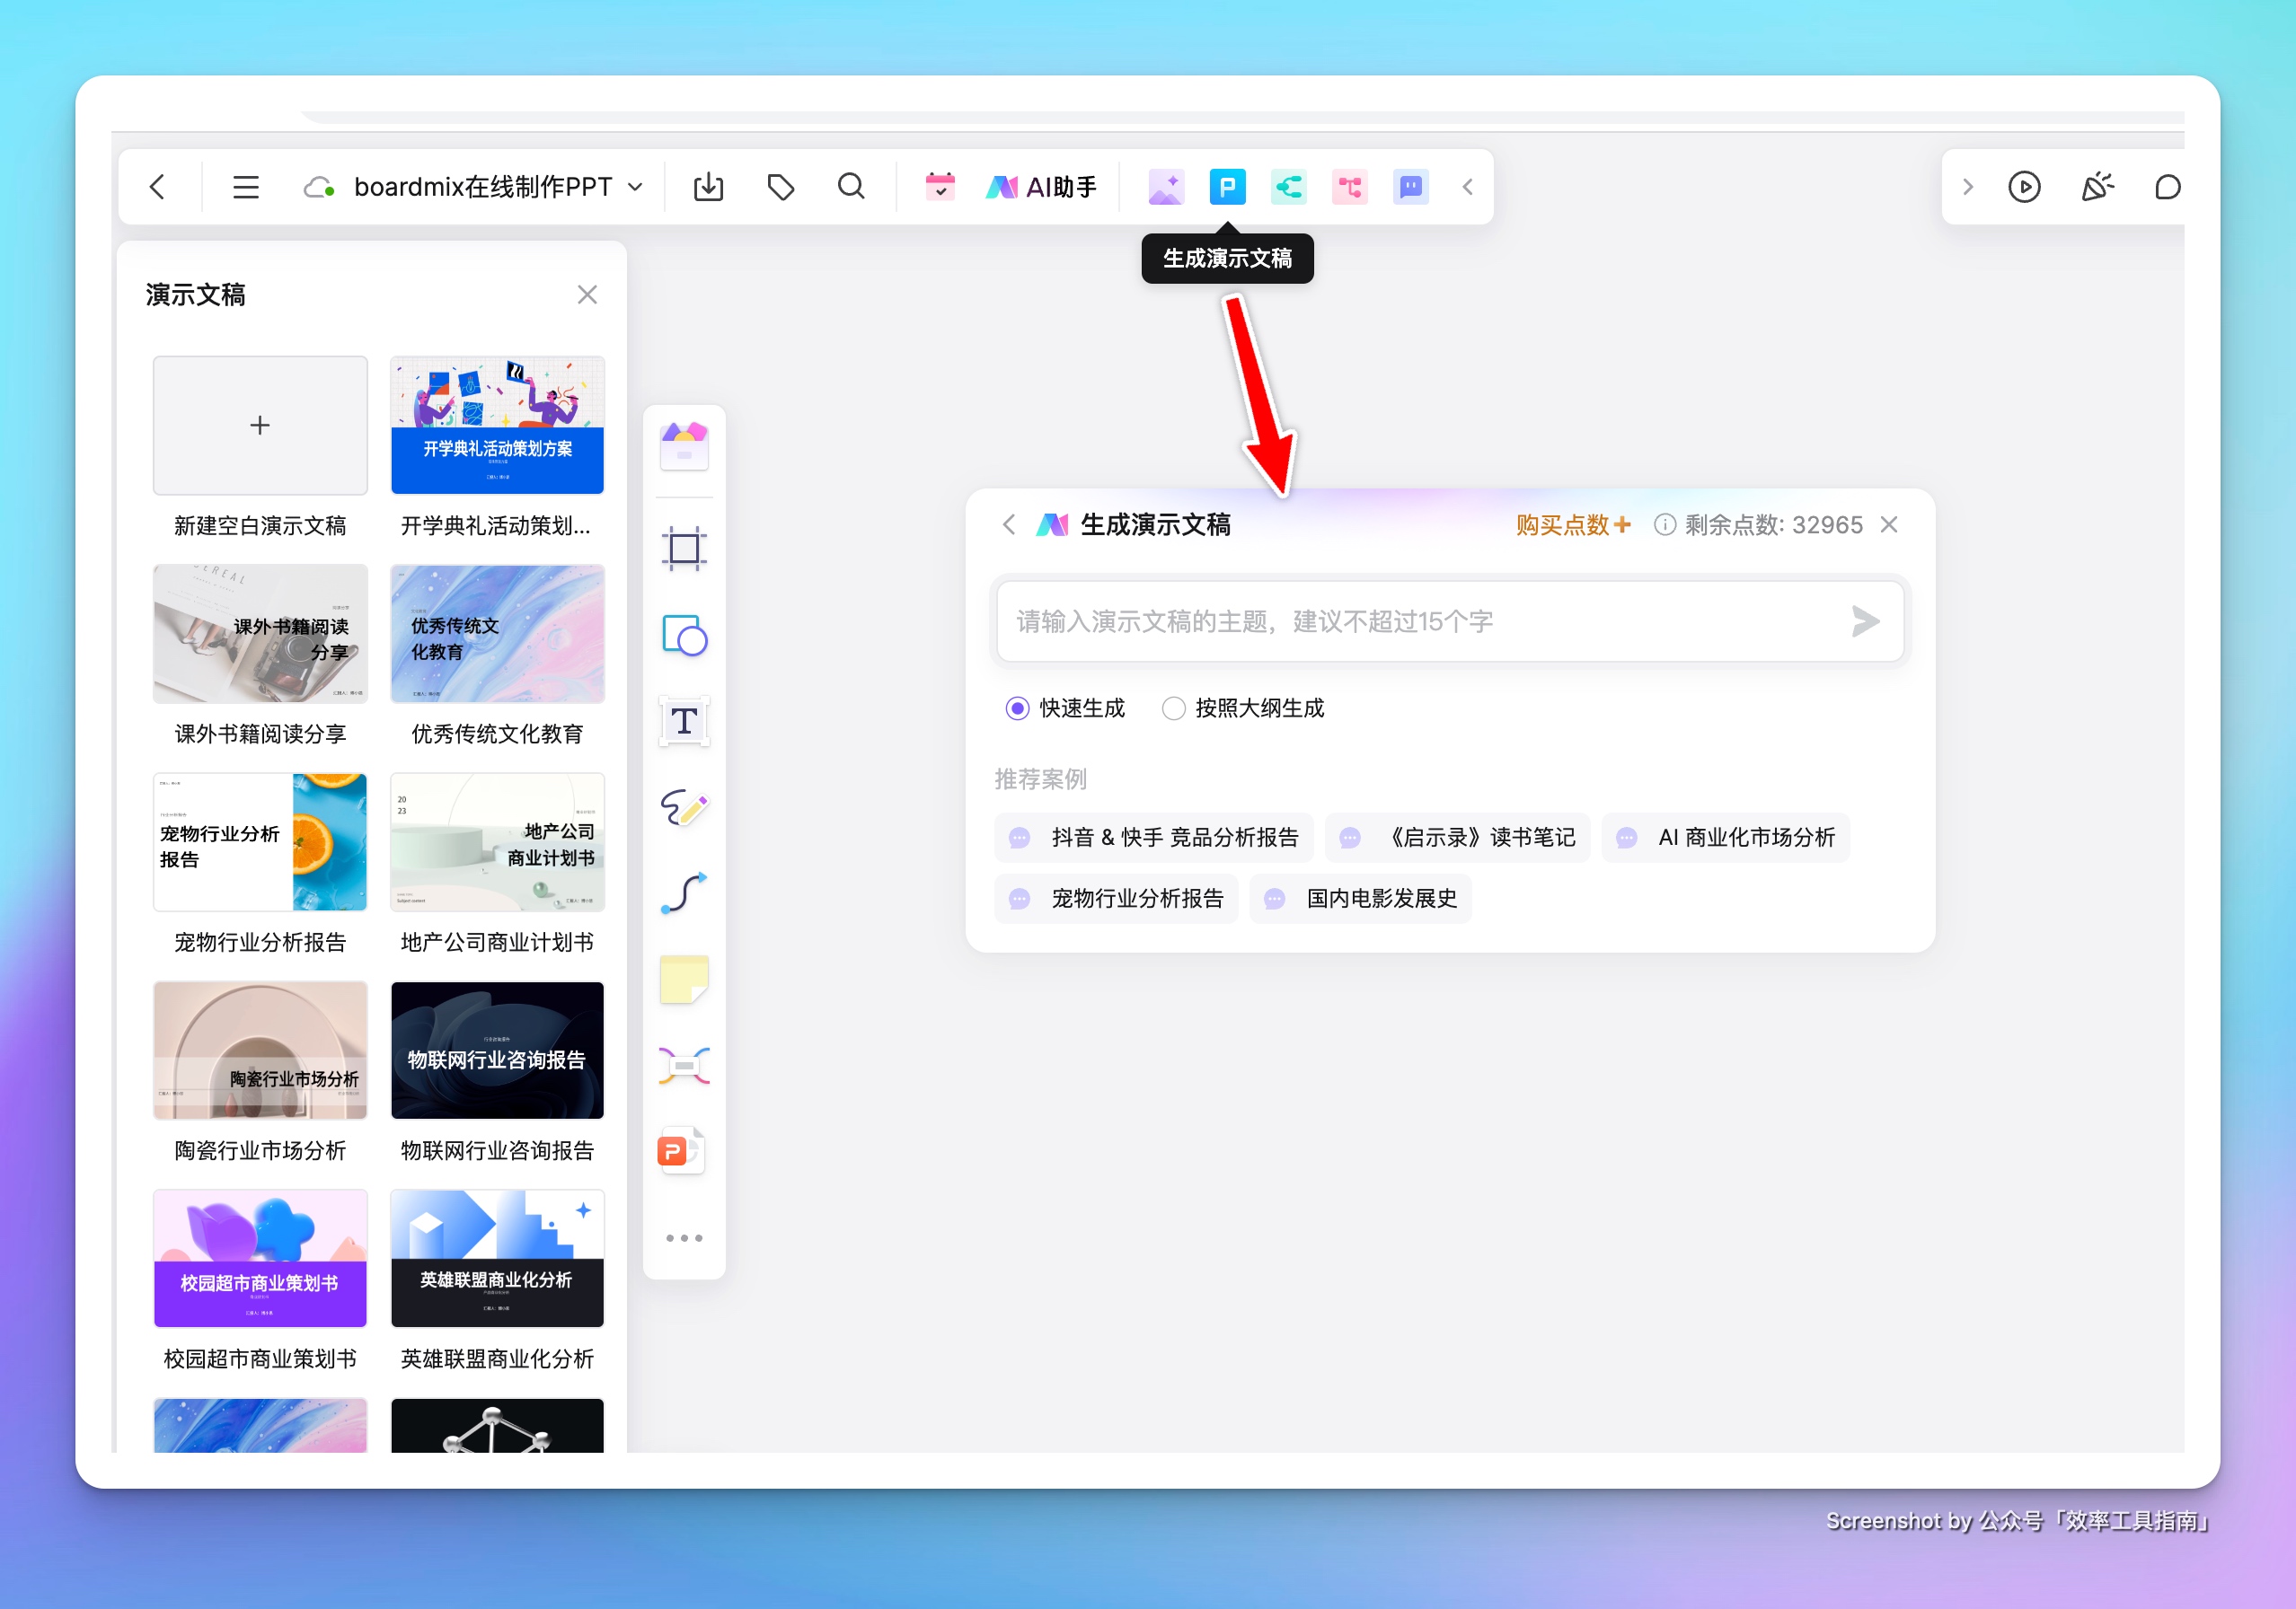Open 校园超市商业策划书 template thumbnail
The image size is (2296, 1609).
click(260, 1258)
